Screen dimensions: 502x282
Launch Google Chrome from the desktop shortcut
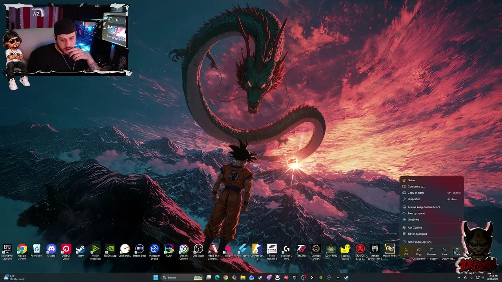[x=22, y=251]
